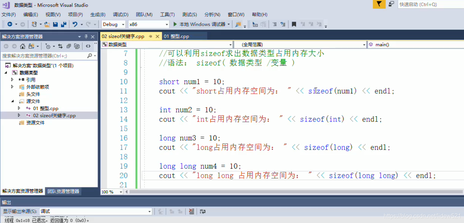The height and width of the screenshot is (223, 464).
Task: Click the uncomment lines toolbar icon
Action: pyautogui.click(x=283, y=24)
